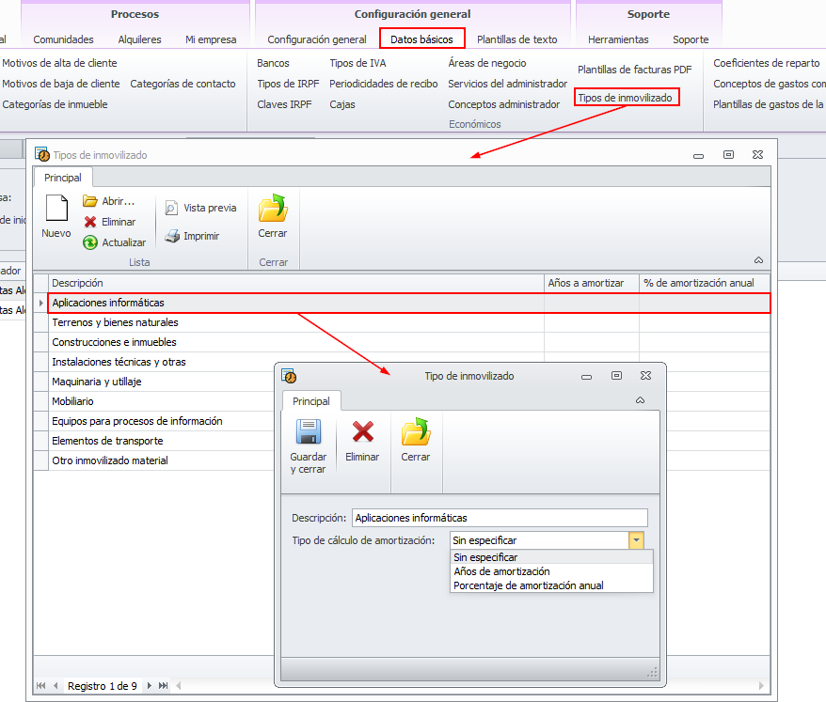Open the Soporte tab
The height and width of the screenshot is (702, 826).
(691, 39)
